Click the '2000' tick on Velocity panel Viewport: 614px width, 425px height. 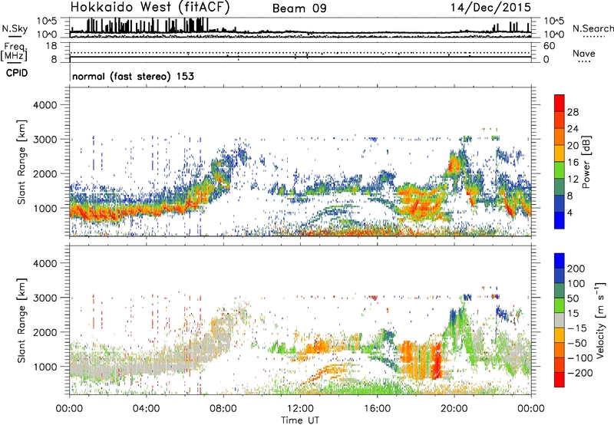(x=45, y=332)
